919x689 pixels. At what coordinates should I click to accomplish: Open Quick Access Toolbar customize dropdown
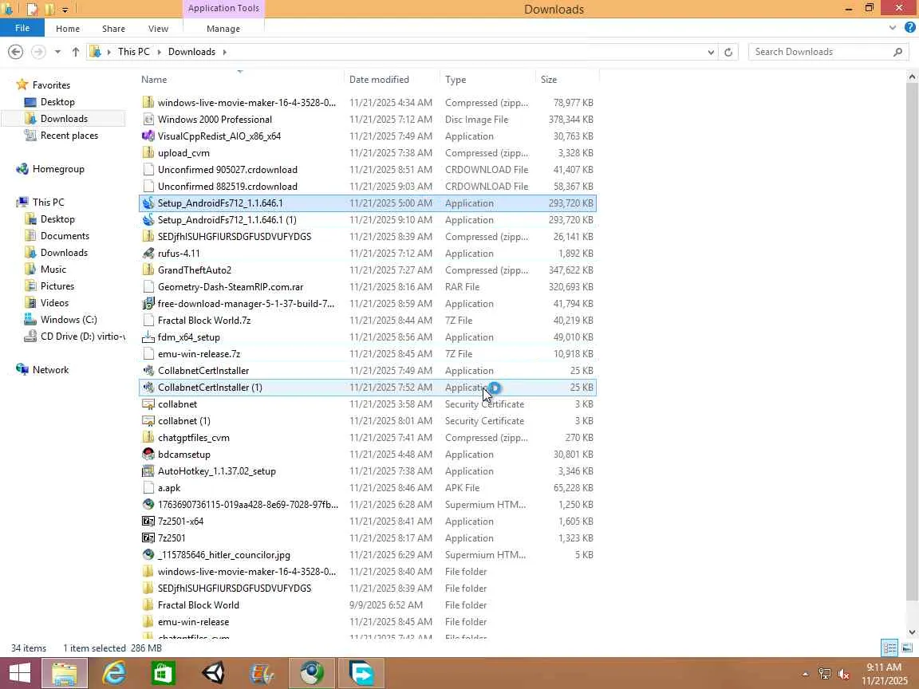(65, 10)
